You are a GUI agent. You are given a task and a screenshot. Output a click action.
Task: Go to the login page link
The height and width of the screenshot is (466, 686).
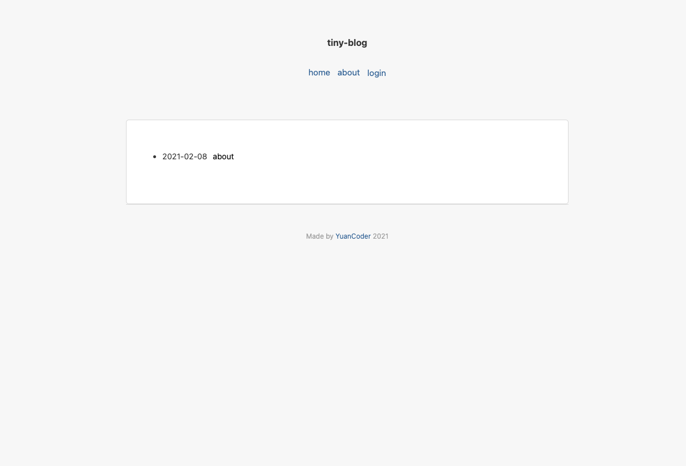(376, 73)
